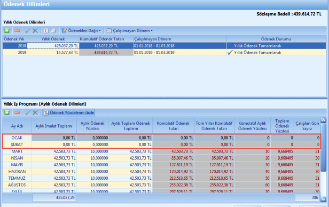The image size is (329, 207).
Task: Toggle the 2019 Yıllık Ödenek Tamamlandı checkmark
Action: 230,53
